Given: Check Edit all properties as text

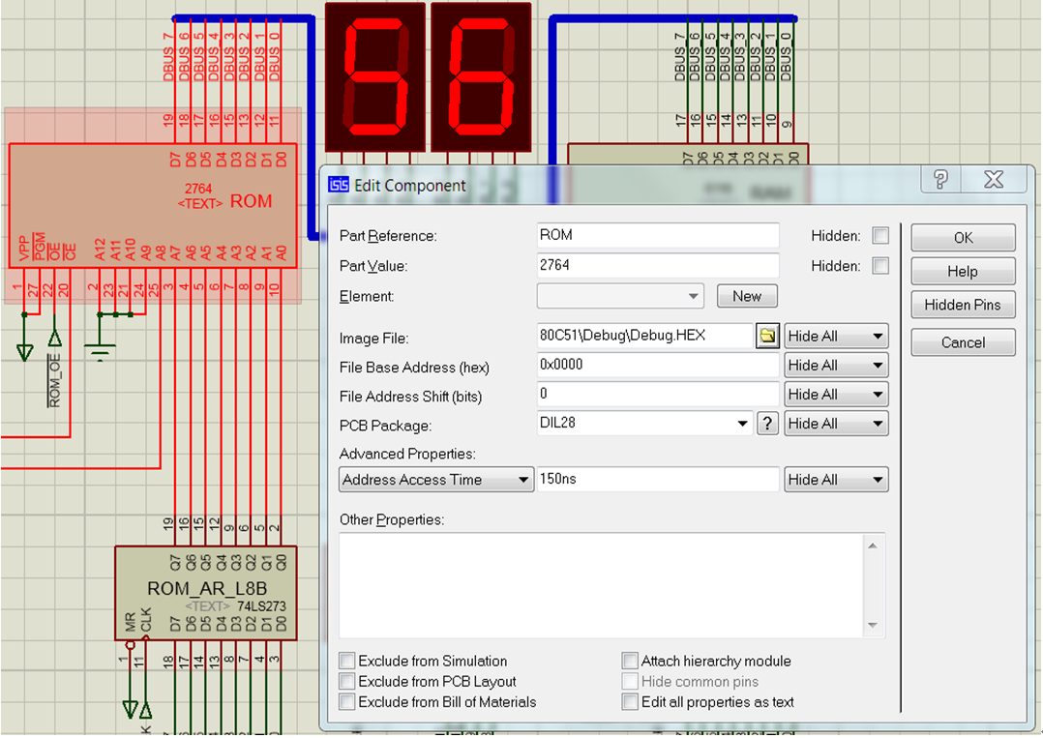Looking at the screenshot, I should pos(630,702).
